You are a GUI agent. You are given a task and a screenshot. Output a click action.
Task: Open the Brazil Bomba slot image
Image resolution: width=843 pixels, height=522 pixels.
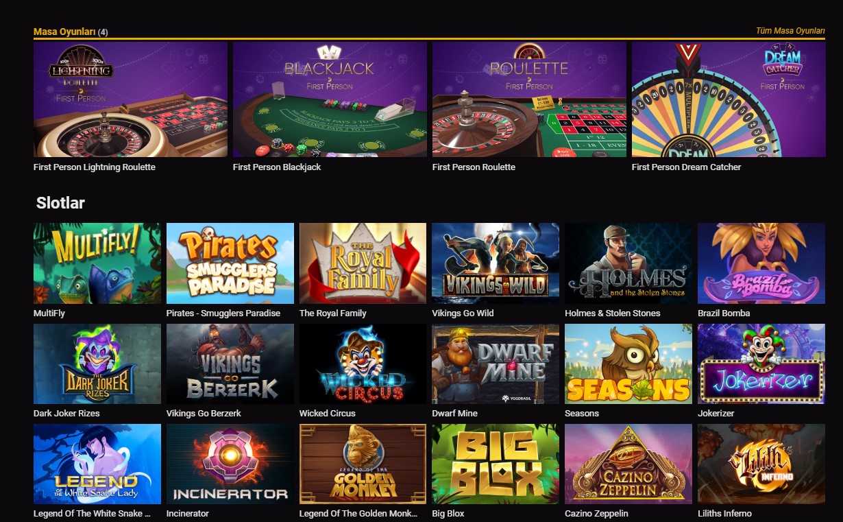tap(761, 263)
